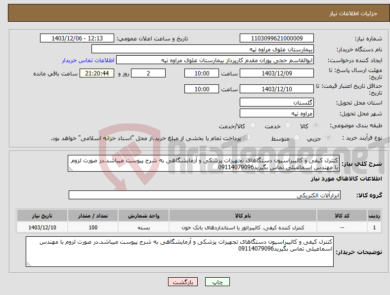Toggle the اسناد خزانه اسلامی payment checkbox
Screen dimensions: 390x295
pyautogui.click(x=248, y=137)
